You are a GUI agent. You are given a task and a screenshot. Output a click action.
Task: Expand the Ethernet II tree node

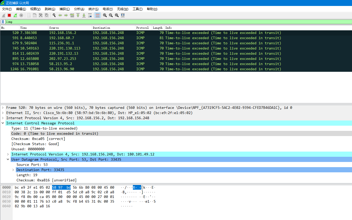pos(3,113)
